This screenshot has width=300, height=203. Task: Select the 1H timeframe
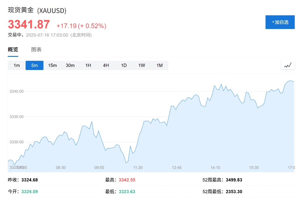click(88, 65)
